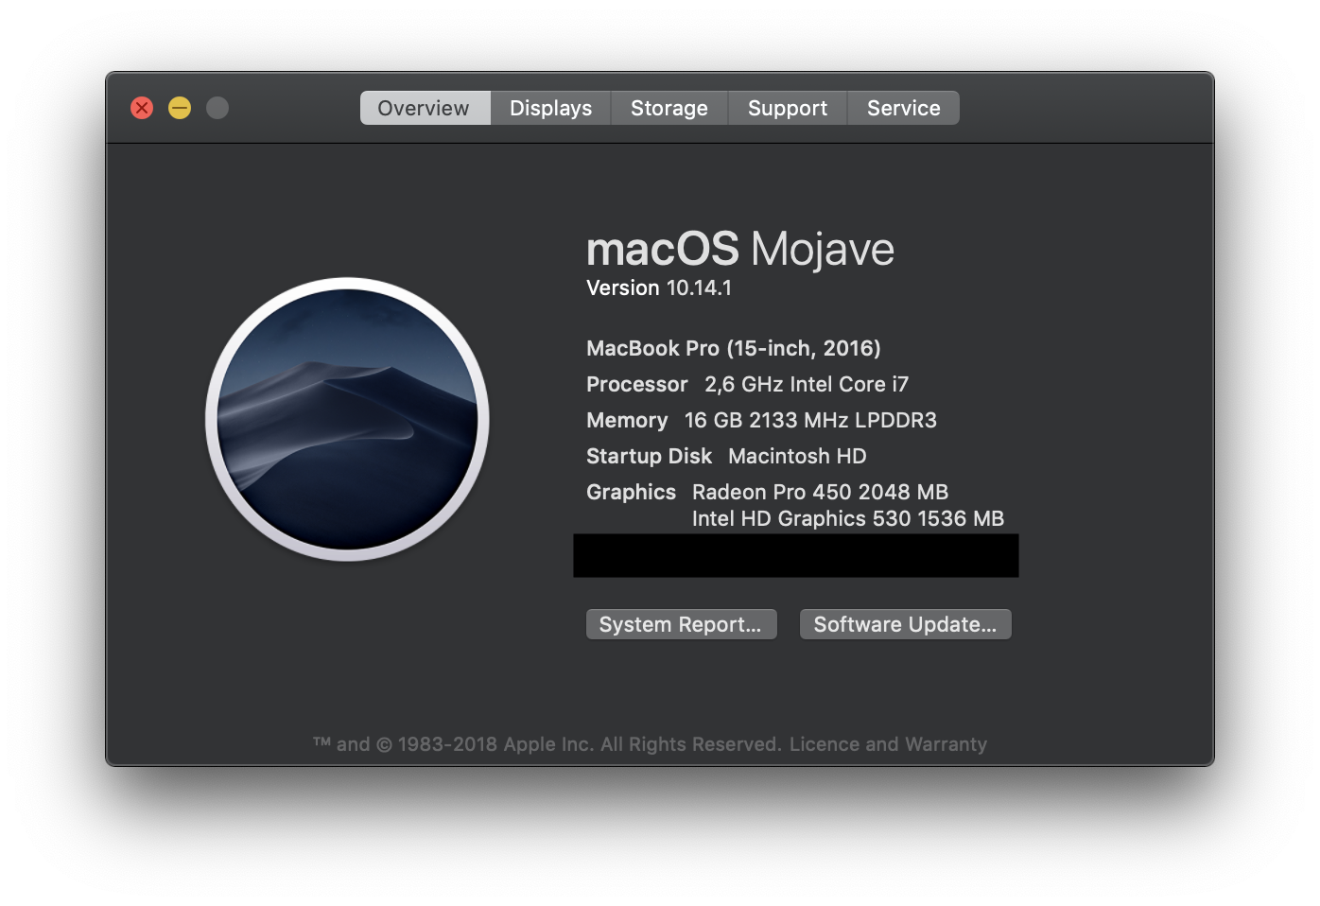Switch to the Storage tab

point(669,108)
